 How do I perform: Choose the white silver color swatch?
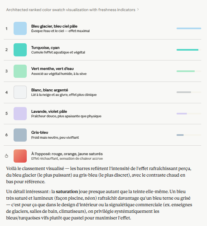tap(20, 92)
